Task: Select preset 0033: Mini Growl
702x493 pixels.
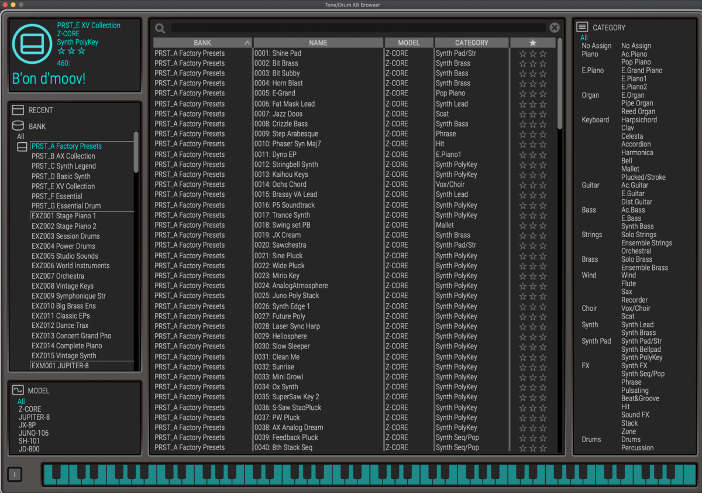Action: [x=279, y=377]
